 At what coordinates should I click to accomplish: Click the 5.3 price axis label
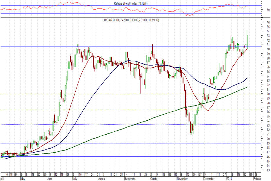(x=268, y=126)
